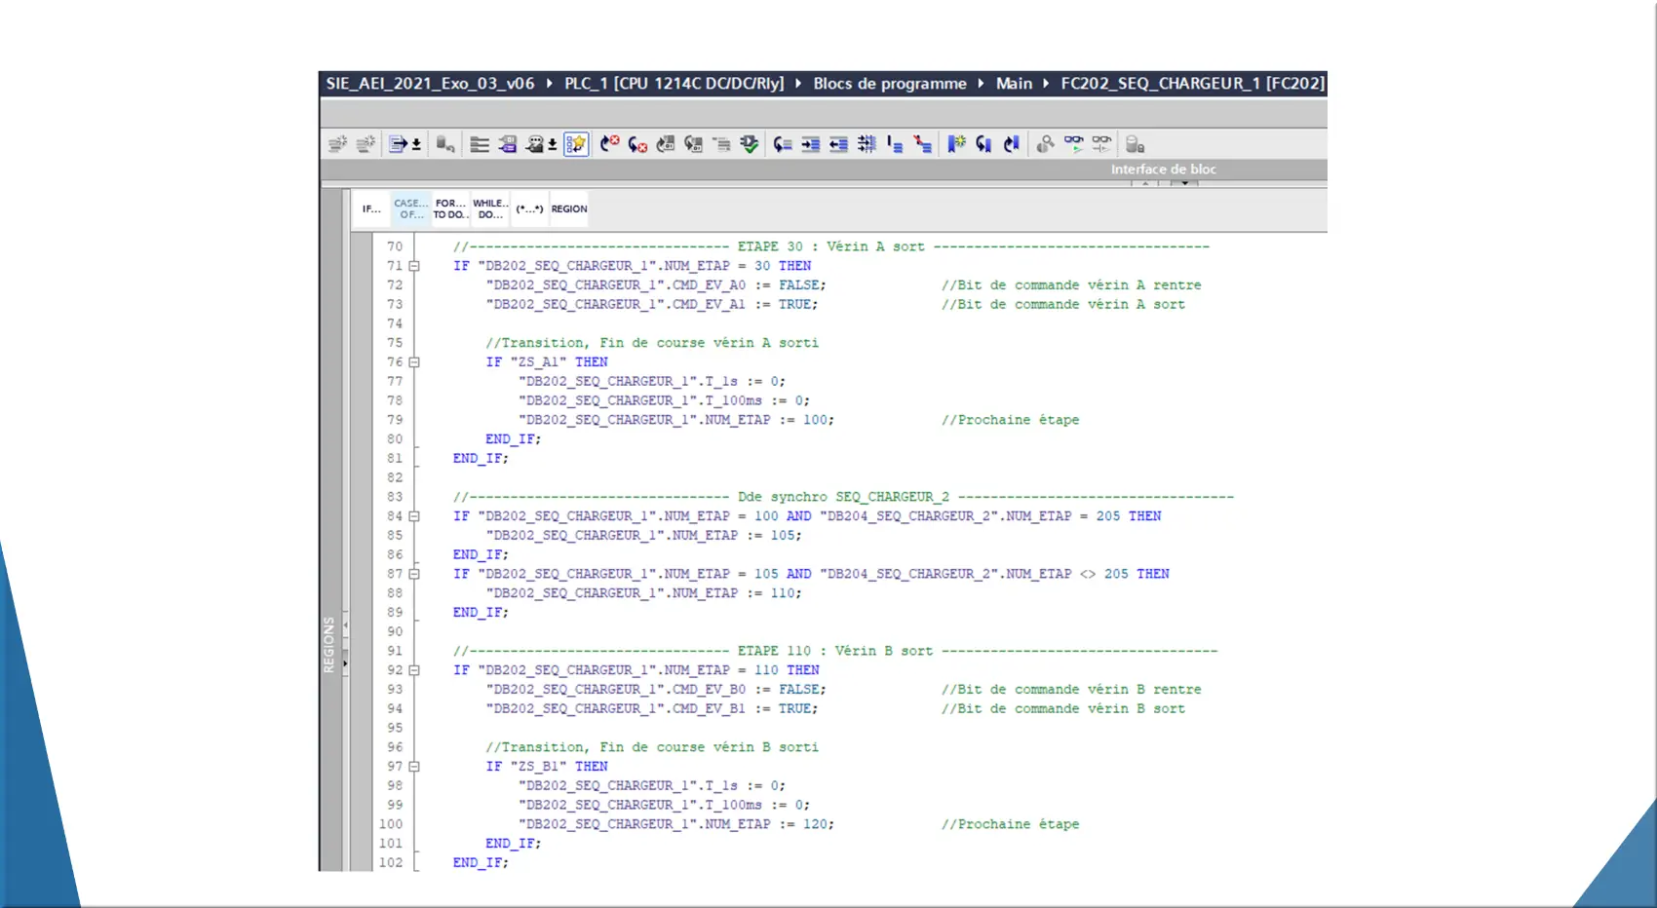Collapse the IF block at line 84
The width and height of the screenshot is (1657, 908).
click(x=414, y=516)
